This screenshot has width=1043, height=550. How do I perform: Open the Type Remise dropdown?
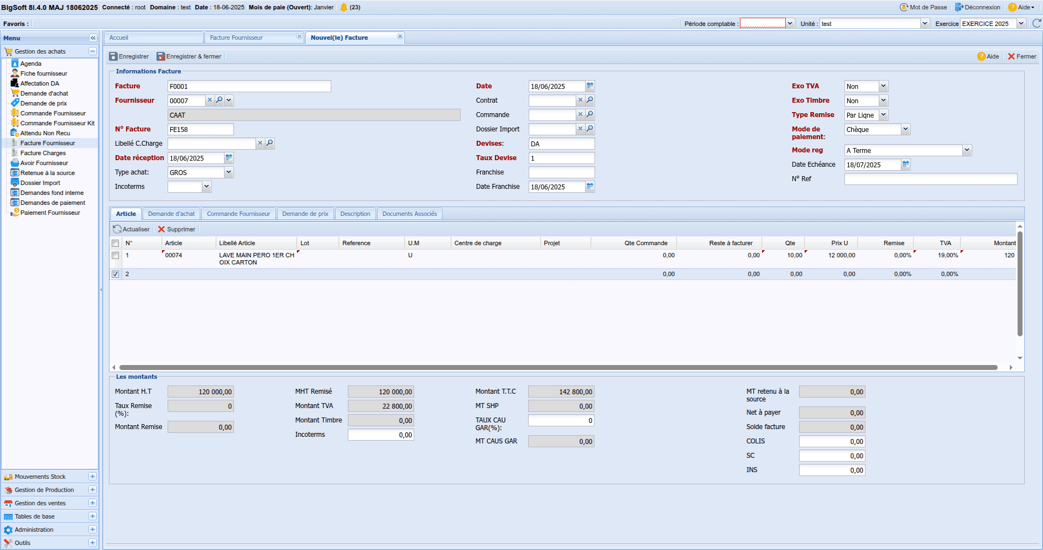(x=883, y=115)
